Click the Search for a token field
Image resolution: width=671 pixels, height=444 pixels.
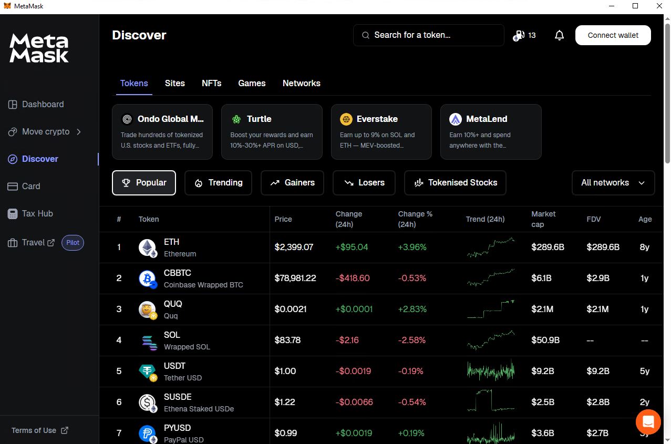(428, 35)
